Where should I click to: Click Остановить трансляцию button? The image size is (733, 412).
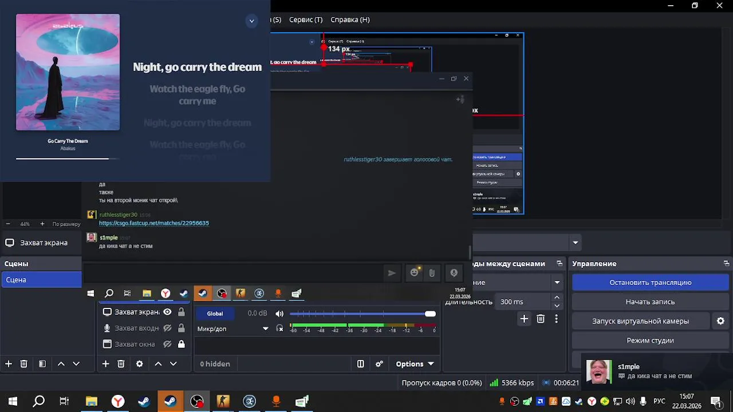650,282
